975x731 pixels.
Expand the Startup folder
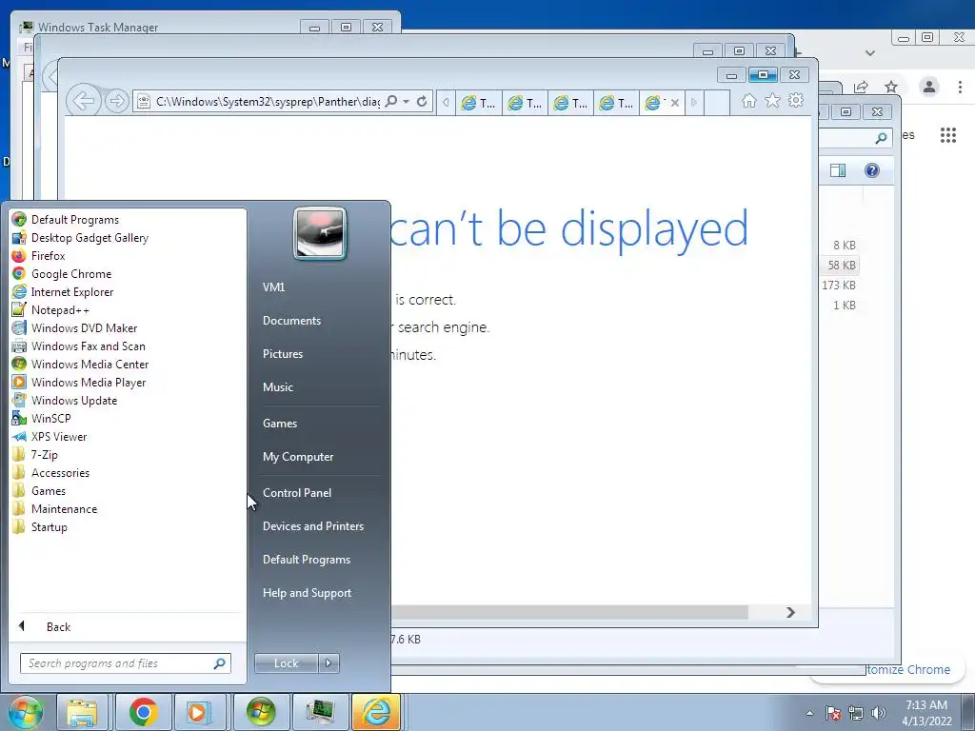[x=50, y=525]
